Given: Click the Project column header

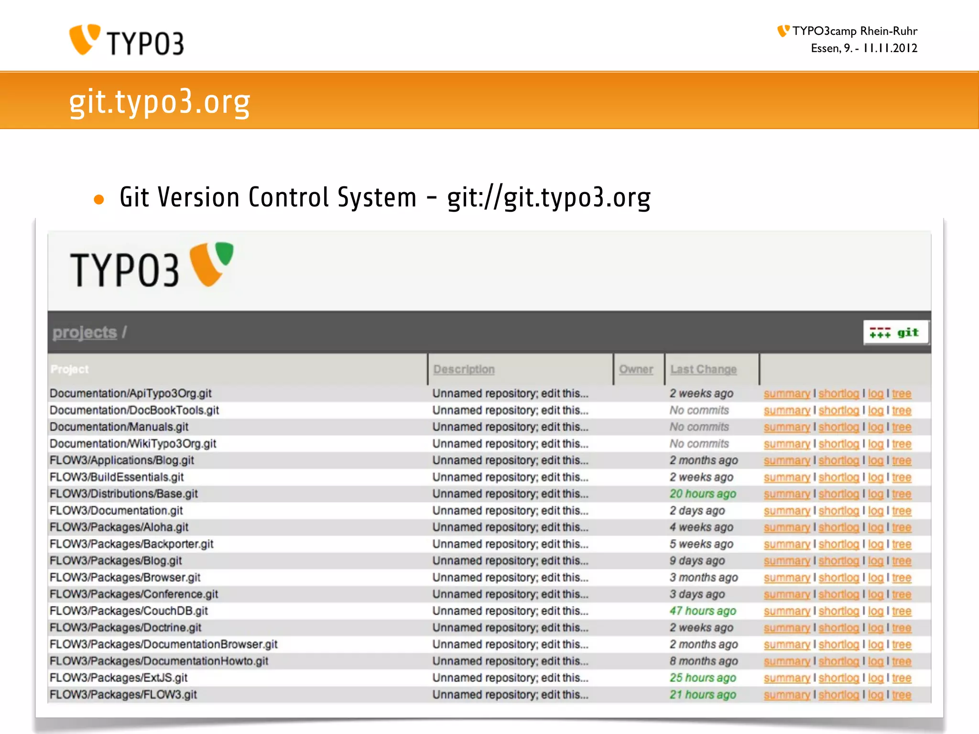Looking at the screenshot, I should point(70,369).
